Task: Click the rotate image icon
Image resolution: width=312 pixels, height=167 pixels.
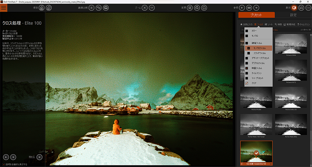Action: coord(197,8)
